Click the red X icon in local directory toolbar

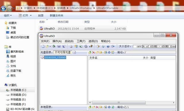click(97, 107)
